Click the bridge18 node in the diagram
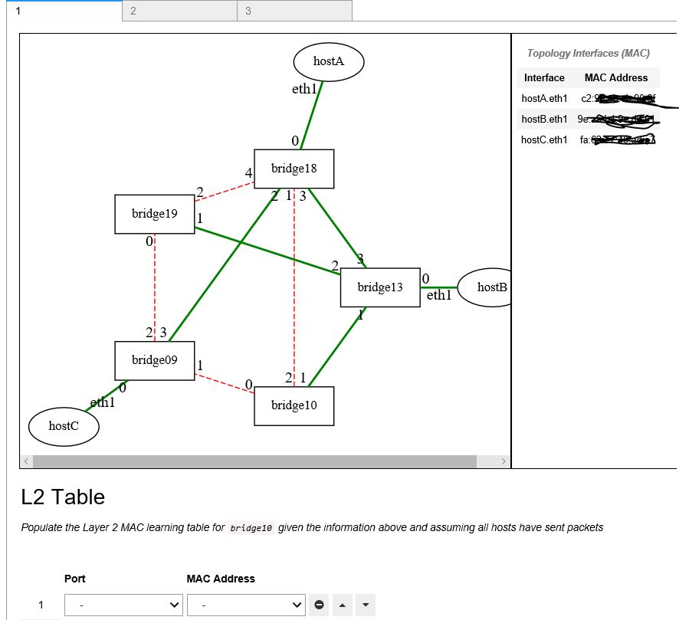The image size is (679, 620). (x=294, y=168)
